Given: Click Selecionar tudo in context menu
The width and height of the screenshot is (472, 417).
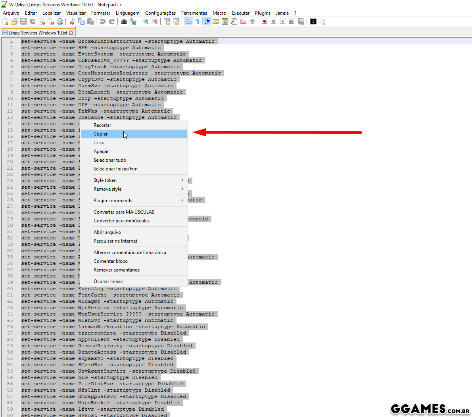Looking at the screenshot, I should [110, 160].
